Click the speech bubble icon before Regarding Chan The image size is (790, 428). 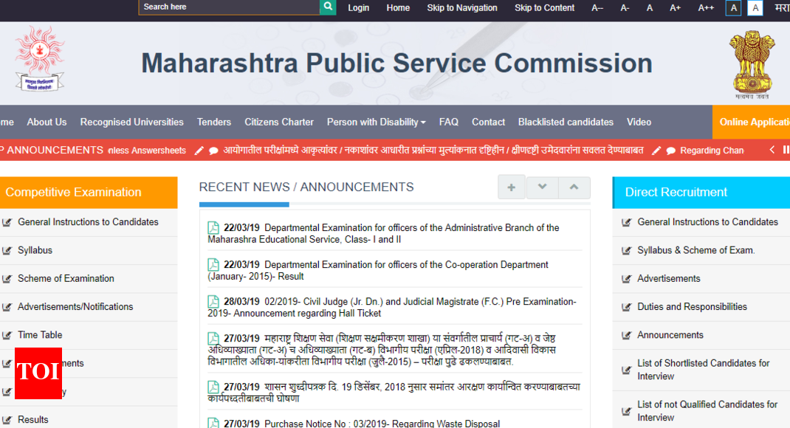670,151
